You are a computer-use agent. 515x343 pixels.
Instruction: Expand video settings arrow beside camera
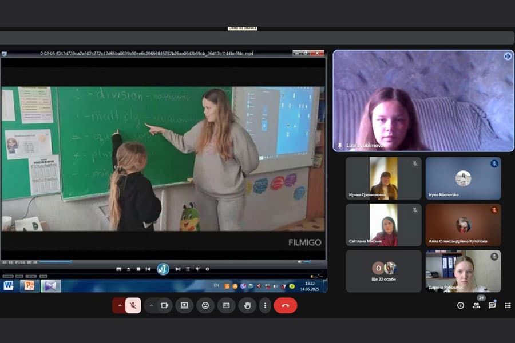click(151, 306)
